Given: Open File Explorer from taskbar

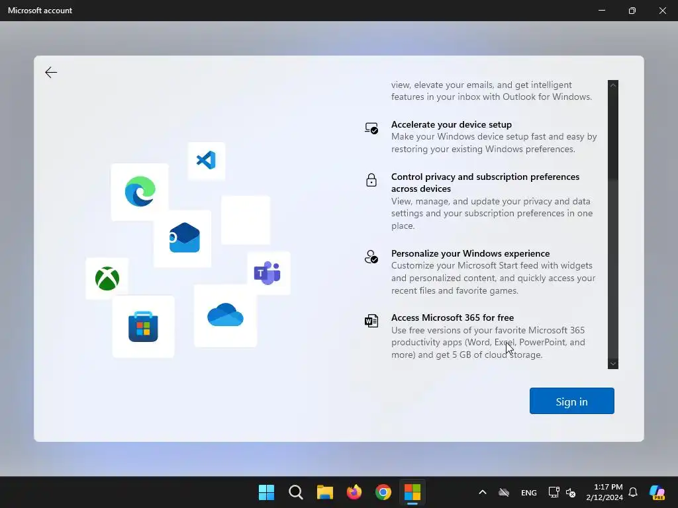Looking at the screenshot, I should pos(324,492).
